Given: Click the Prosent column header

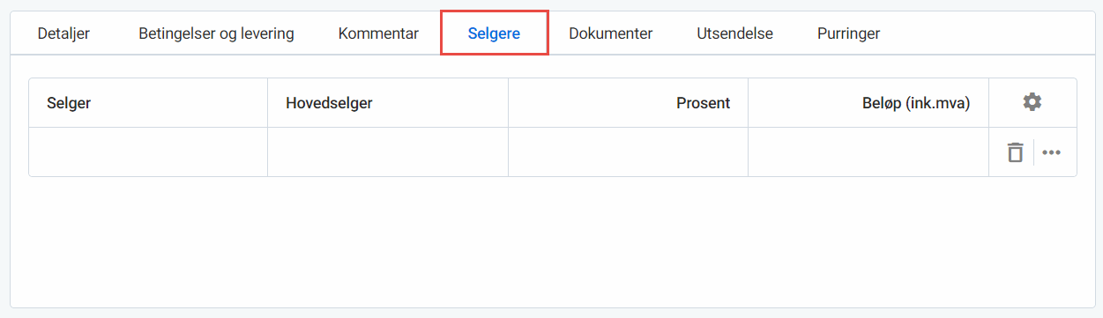Looking at the screenshot, I should coord(704,103).
